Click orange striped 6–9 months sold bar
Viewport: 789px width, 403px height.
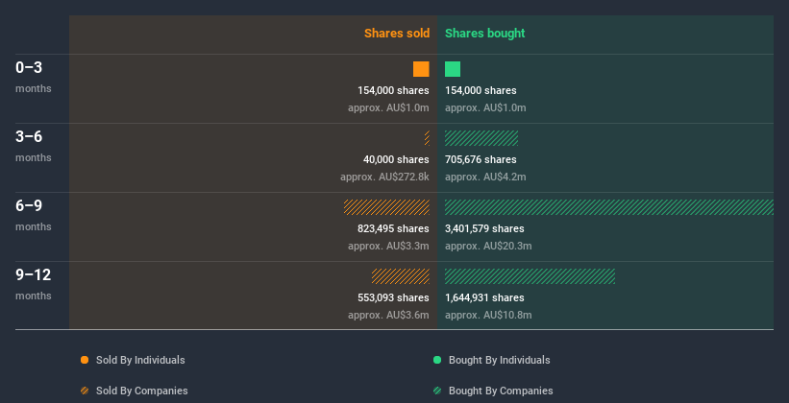tap(386, 207)
